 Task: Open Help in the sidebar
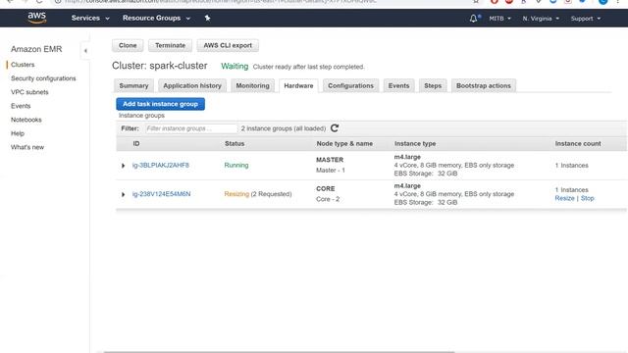18,133
